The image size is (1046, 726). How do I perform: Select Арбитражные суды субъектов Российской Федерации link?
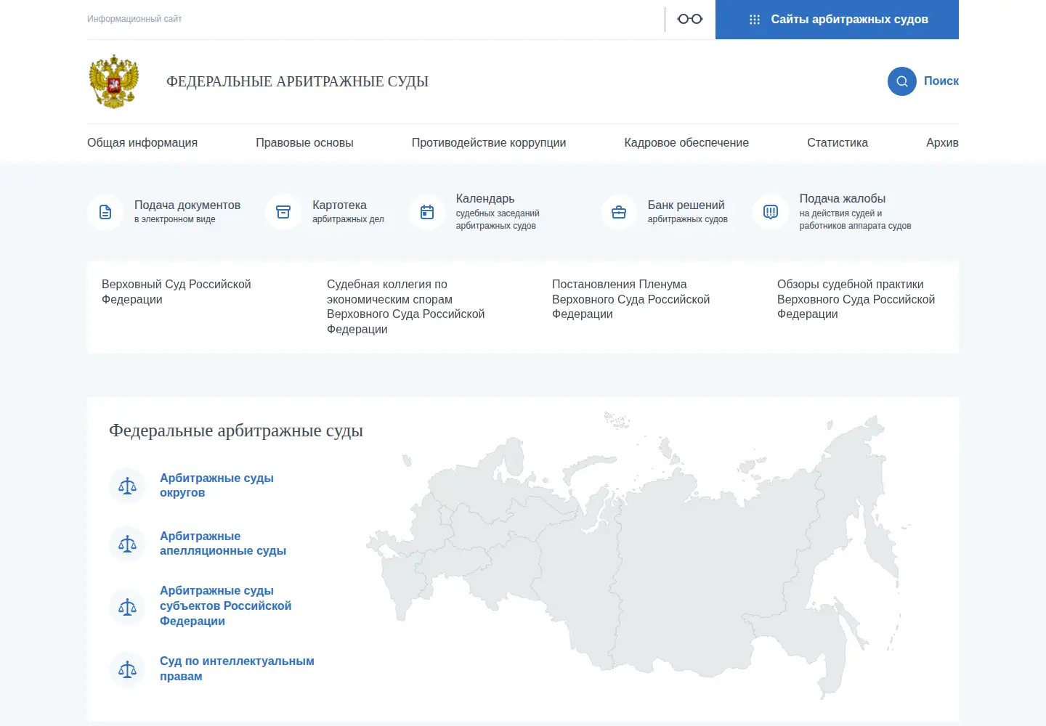coord(225,606)
